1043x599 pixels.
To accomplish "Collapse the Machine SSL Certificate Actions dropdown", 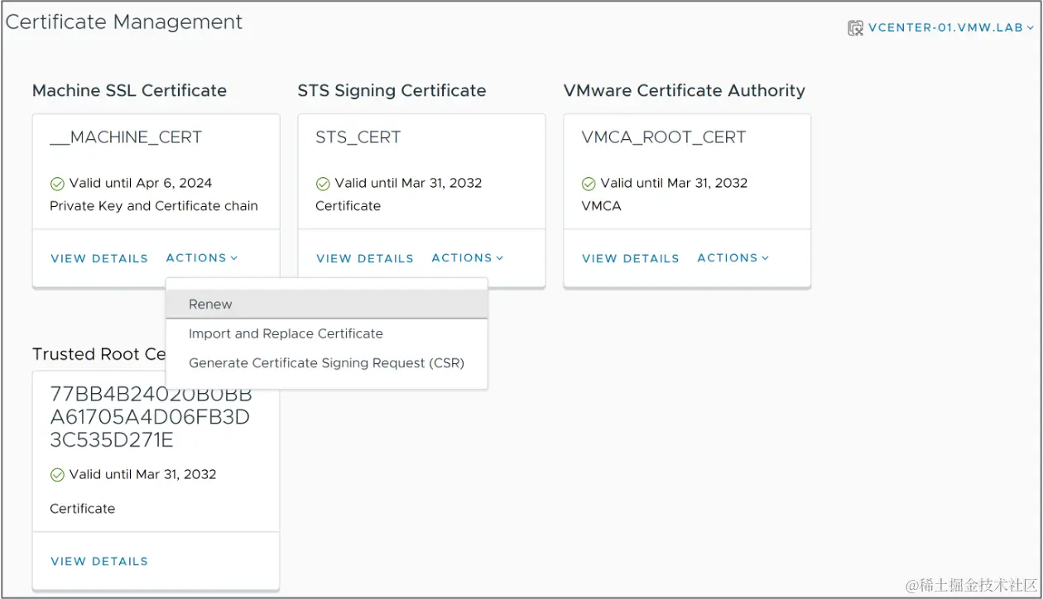I will 202,258.
